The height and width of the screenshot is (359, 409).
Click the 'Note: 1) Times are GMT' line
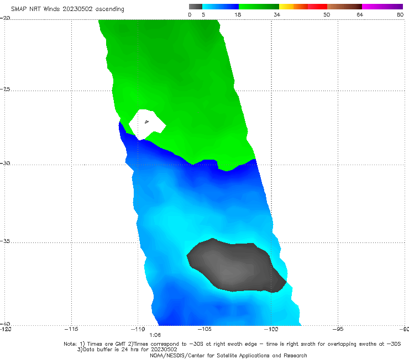[232, 344]
